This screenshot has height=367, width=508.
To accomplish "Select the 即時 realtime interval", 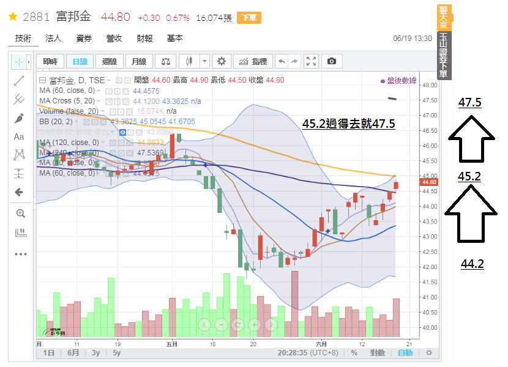I will (x=50, y=61).
